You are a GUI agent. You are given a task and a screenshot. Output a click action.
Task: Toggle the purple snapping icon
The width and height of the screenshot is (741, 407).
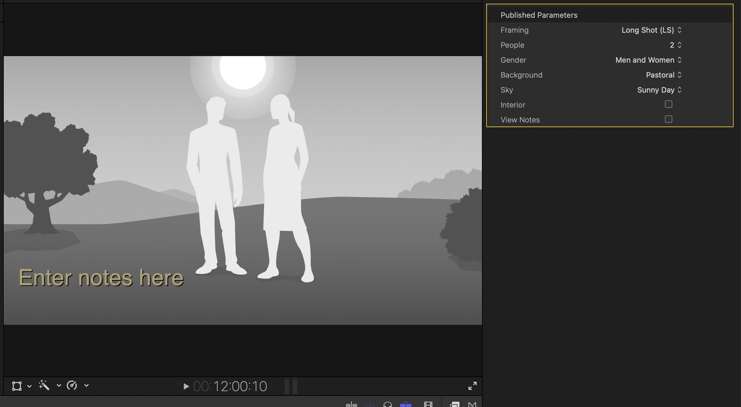405,405
